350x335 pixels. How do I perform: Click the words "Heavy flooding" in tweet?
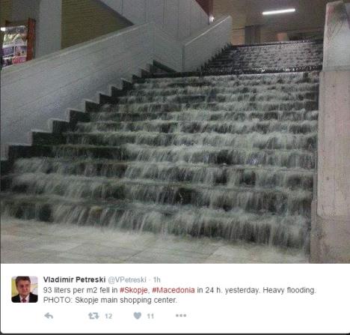click(289, 290)
